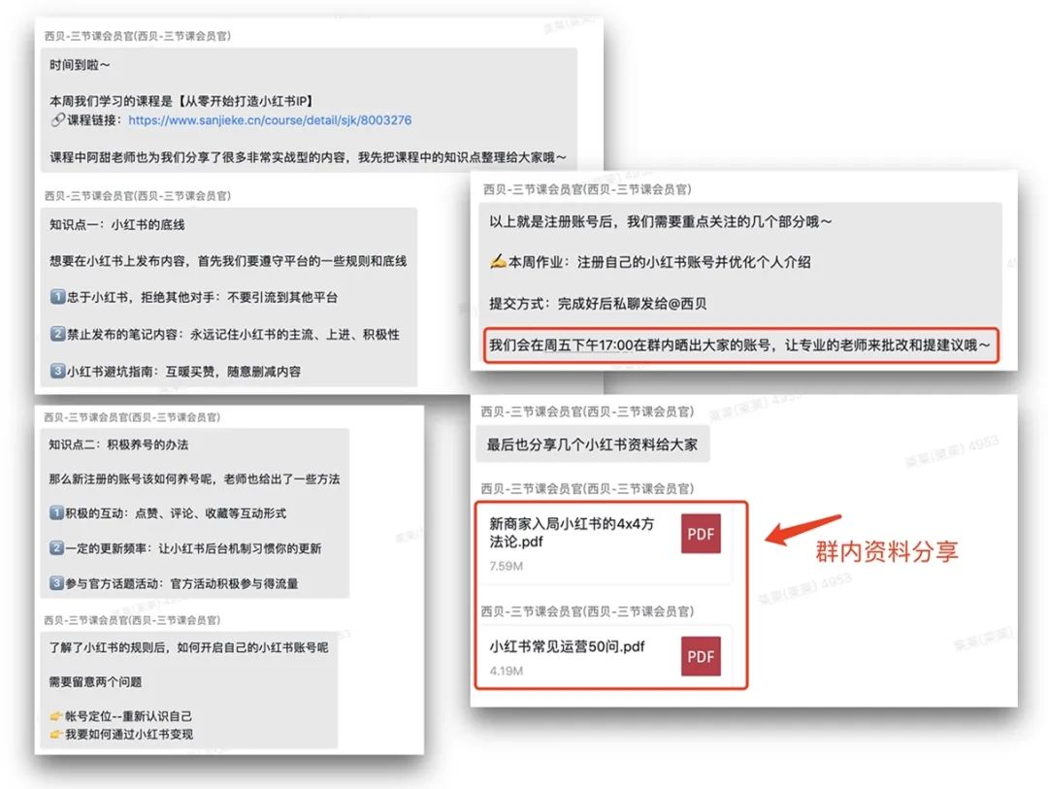Click message 最后也分享几个小红书资料给大家
Screen dimensions: 1048x789
(592, 444)
